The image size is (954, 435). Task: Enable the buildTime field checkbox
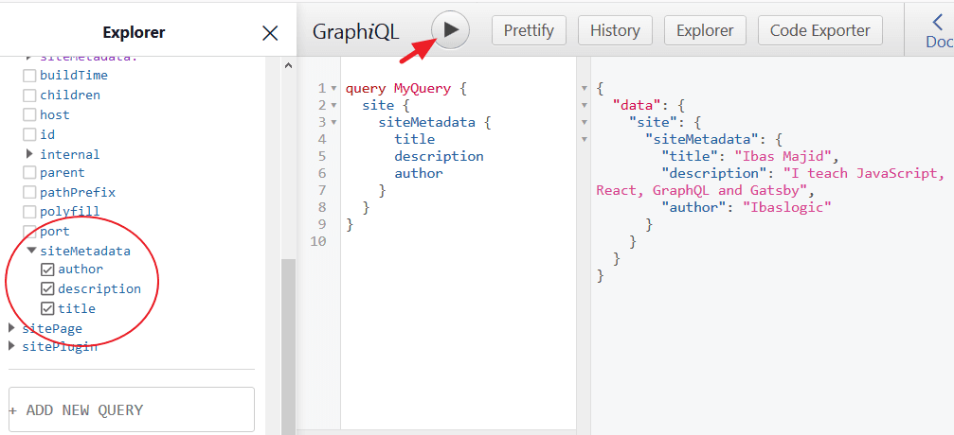point(29,75)
